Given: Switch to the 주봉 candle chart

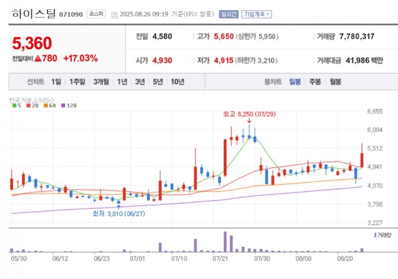Looking at the screenshot, I should click(x=315, y=82).
